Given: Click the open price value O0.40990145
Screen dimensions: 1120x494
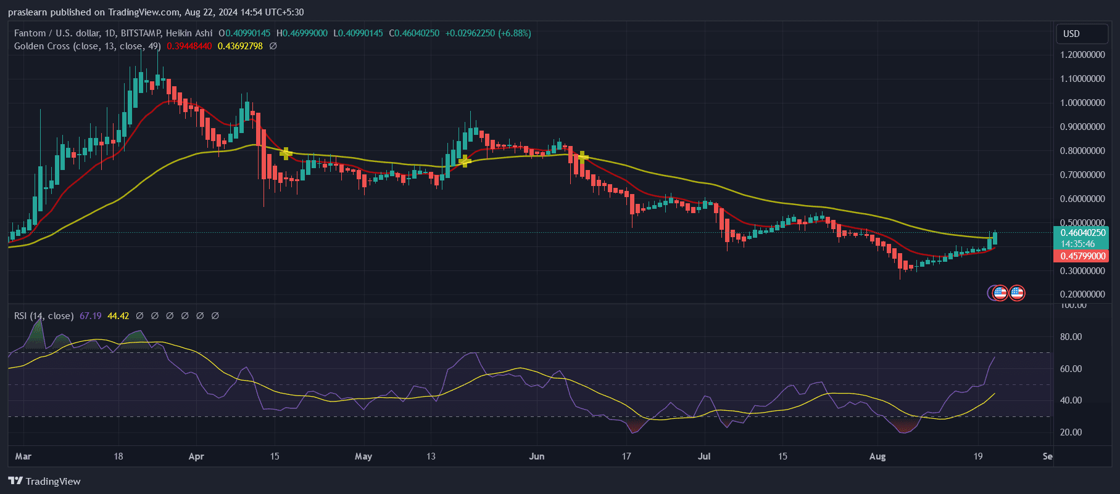Looking at the screenshot, I should [244, 33].
